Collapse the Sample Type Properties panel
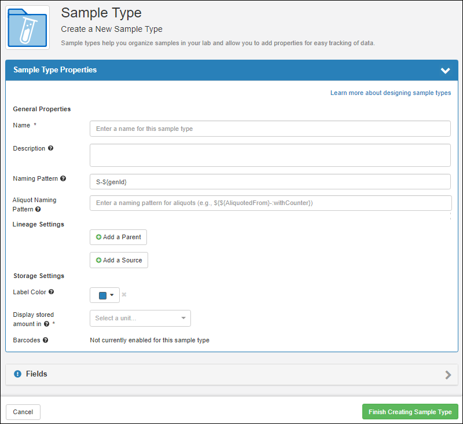The width and height of the screenshot is (463, 424). pyautogui.click(x=445, y=70)
